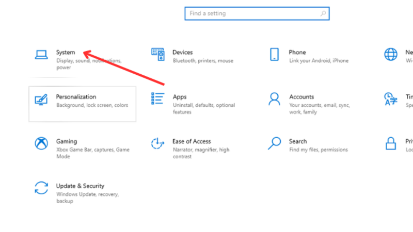Click 'Windows Update, recovery, backup' text
Viewport: 413px width, 232px height.
tap(88, 197)
